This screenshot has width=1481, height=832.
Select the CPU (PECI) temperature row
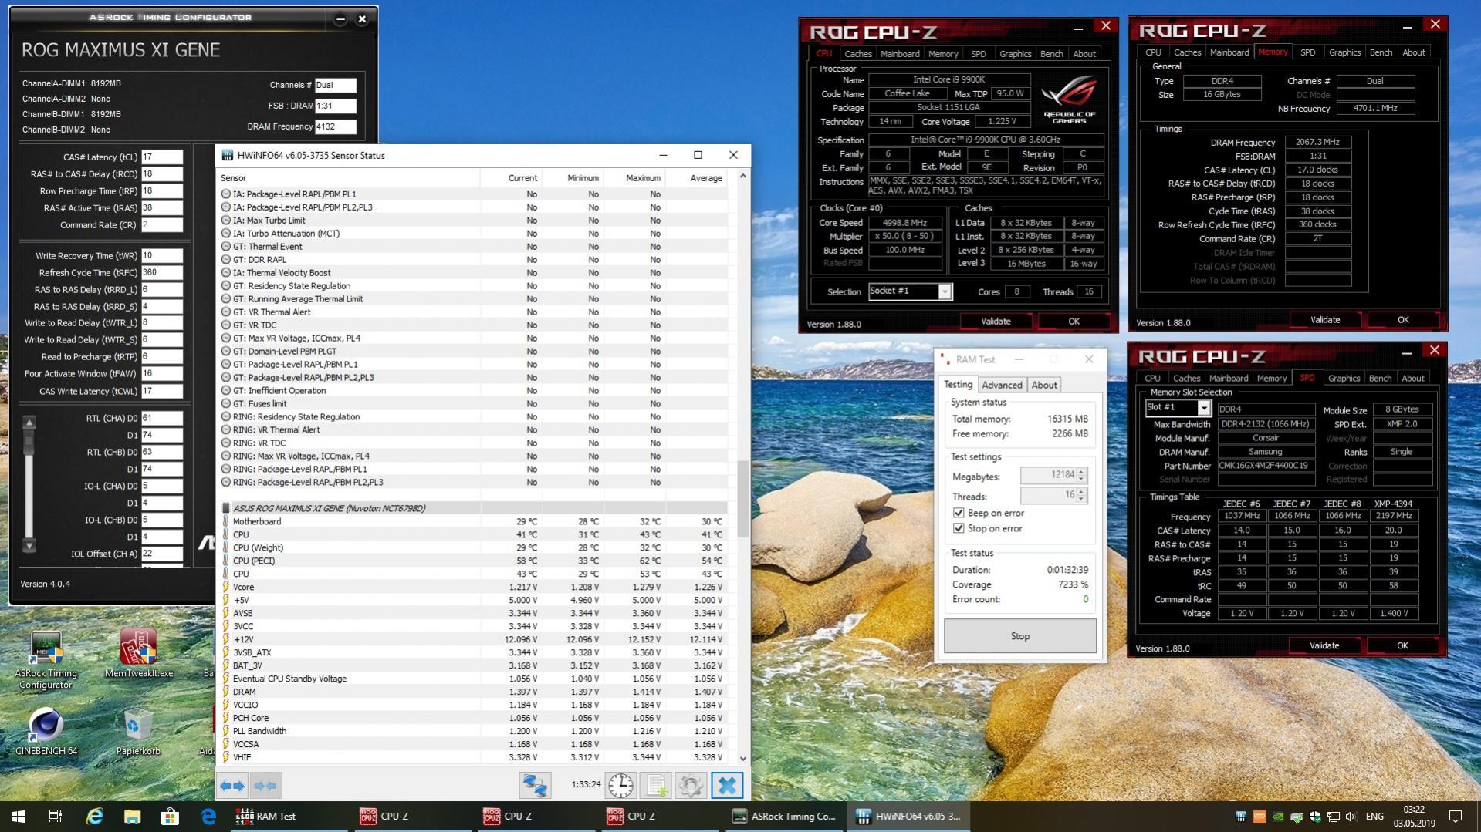(x=473, y=561)
